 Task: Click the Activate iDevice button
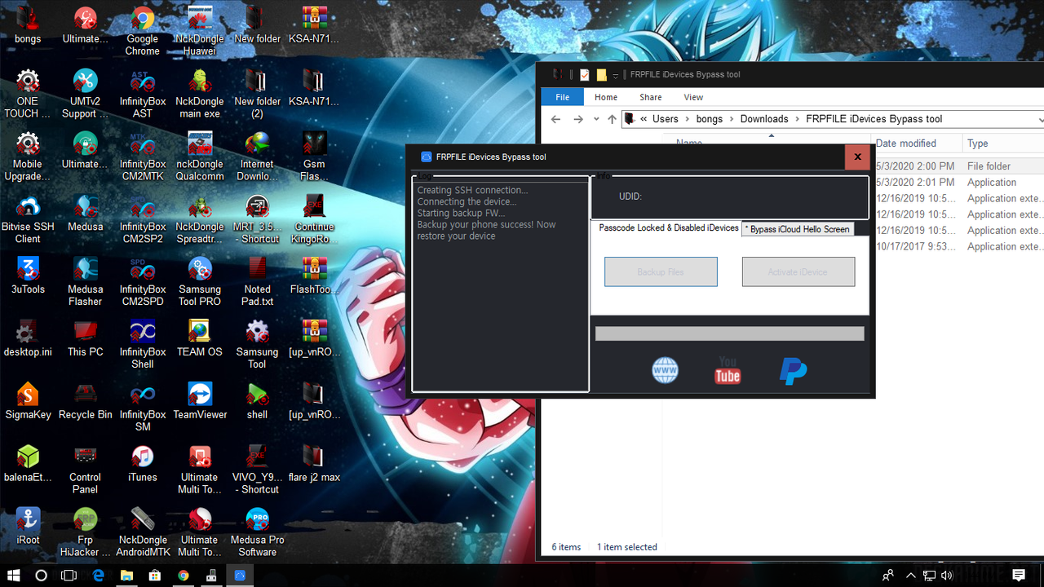(x=798, y=271)
